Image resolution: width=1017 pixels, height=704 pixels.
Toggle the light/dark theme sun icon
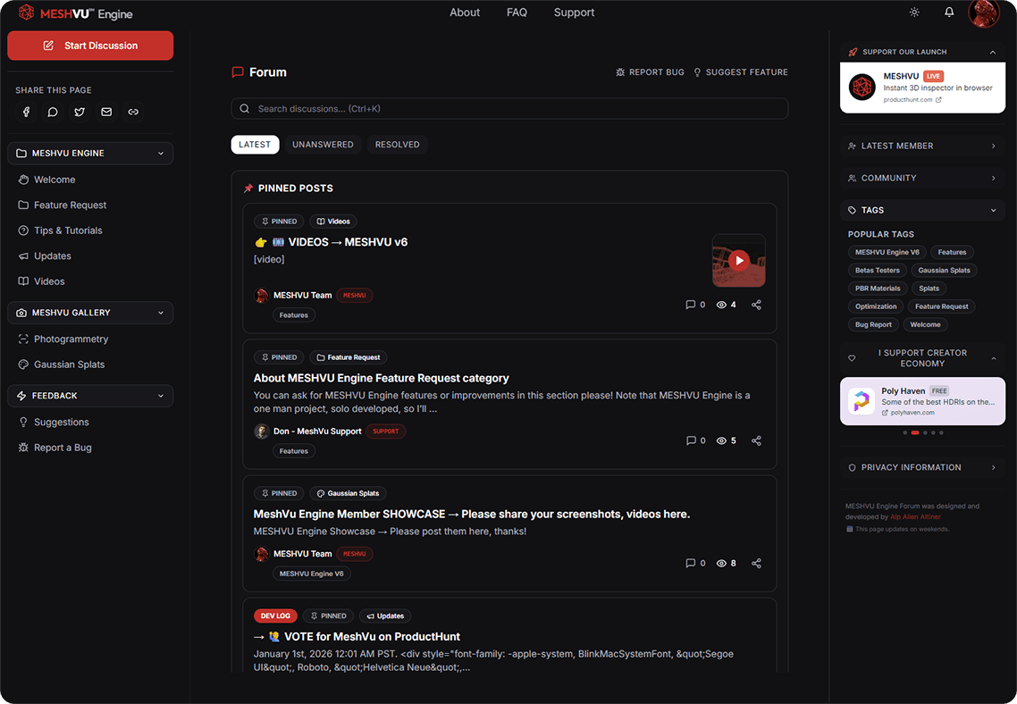tap(914, 13)
